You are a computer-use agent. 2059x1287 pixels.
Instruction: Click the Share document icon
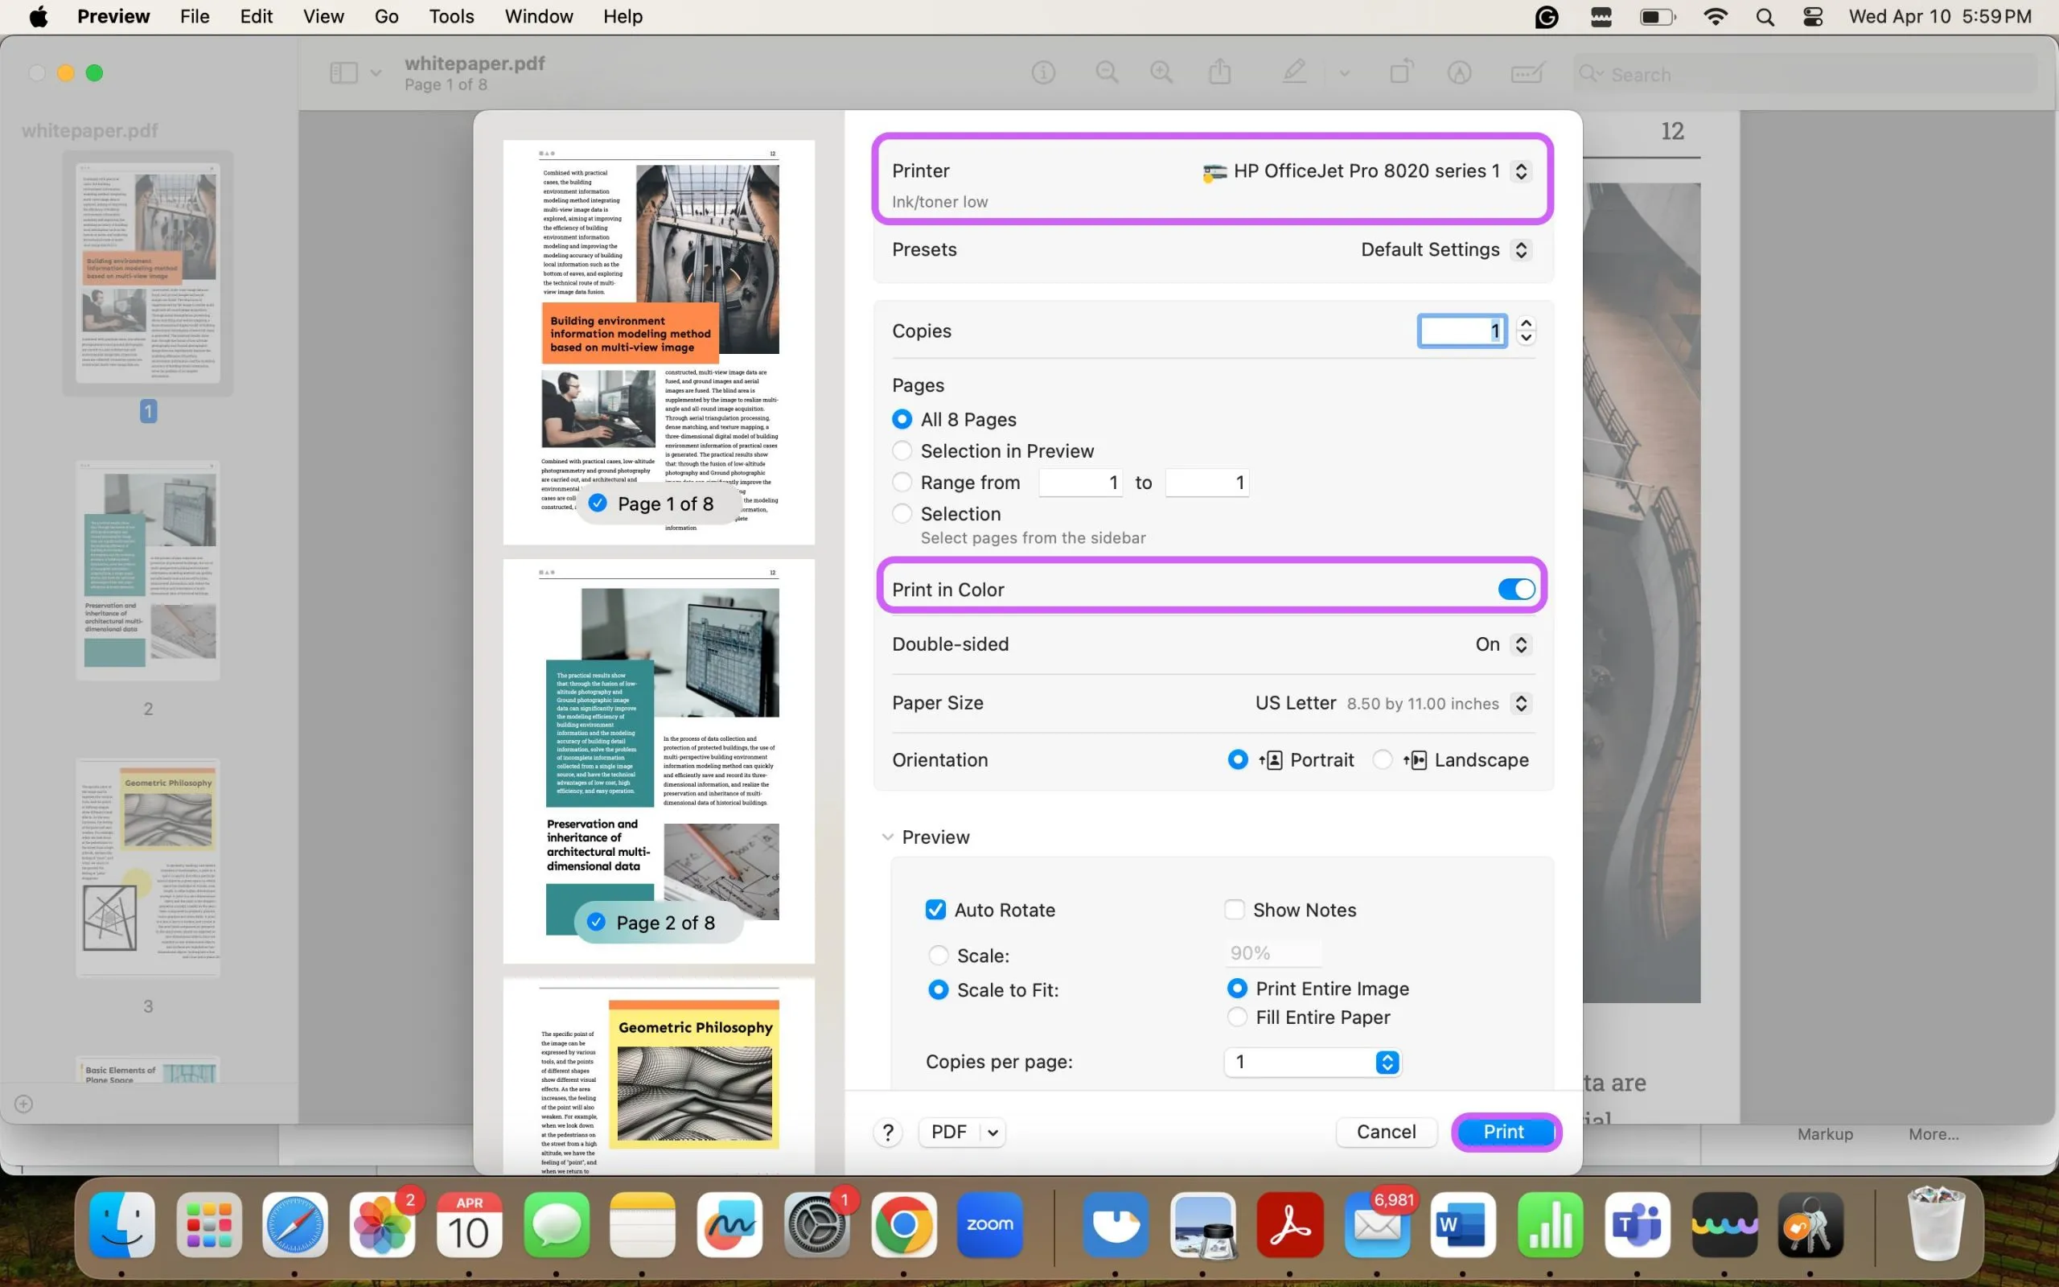[x=1222, y=72]
